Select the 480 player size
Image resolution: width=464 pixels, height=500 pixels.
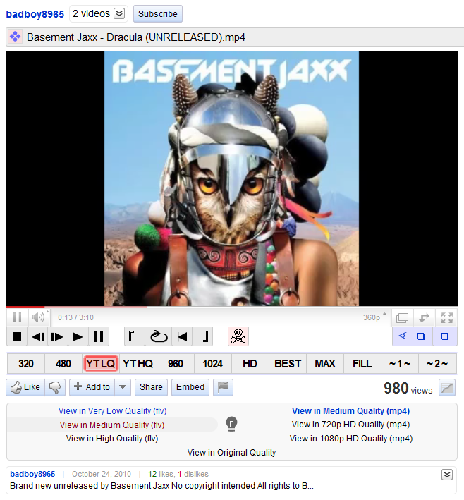tap(63, 363)
